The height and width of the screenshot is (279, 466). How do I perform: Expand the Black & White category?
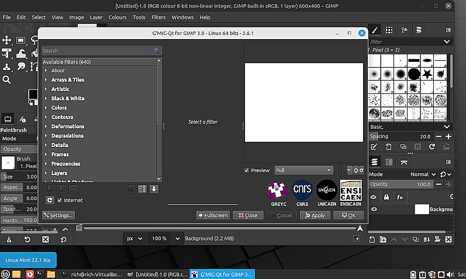(x=46, y=98)
